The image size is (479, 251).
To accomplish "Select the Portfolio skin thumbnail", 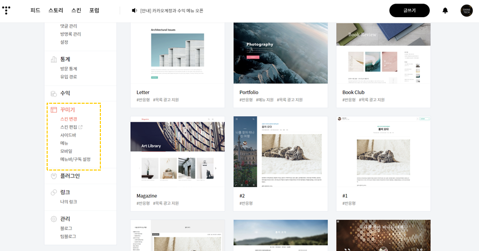I will [280, 53].
